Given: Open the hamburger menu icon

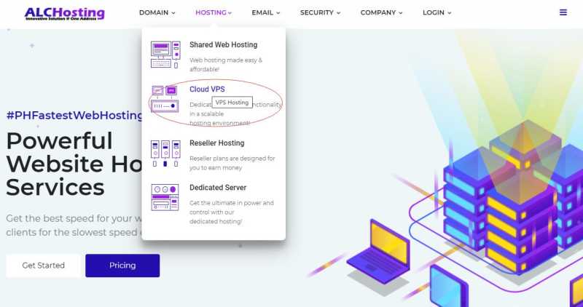Looking at the screenshot, I should (x=563, y=12).
